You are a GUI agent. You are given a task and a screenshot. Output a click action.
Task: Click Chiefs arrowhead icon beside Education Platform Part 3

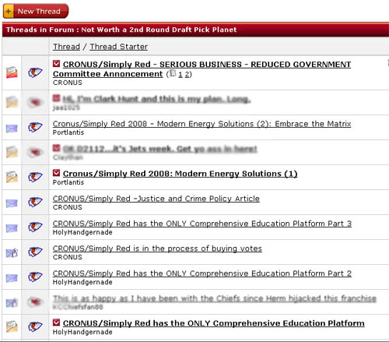click(x=35, y=227)
